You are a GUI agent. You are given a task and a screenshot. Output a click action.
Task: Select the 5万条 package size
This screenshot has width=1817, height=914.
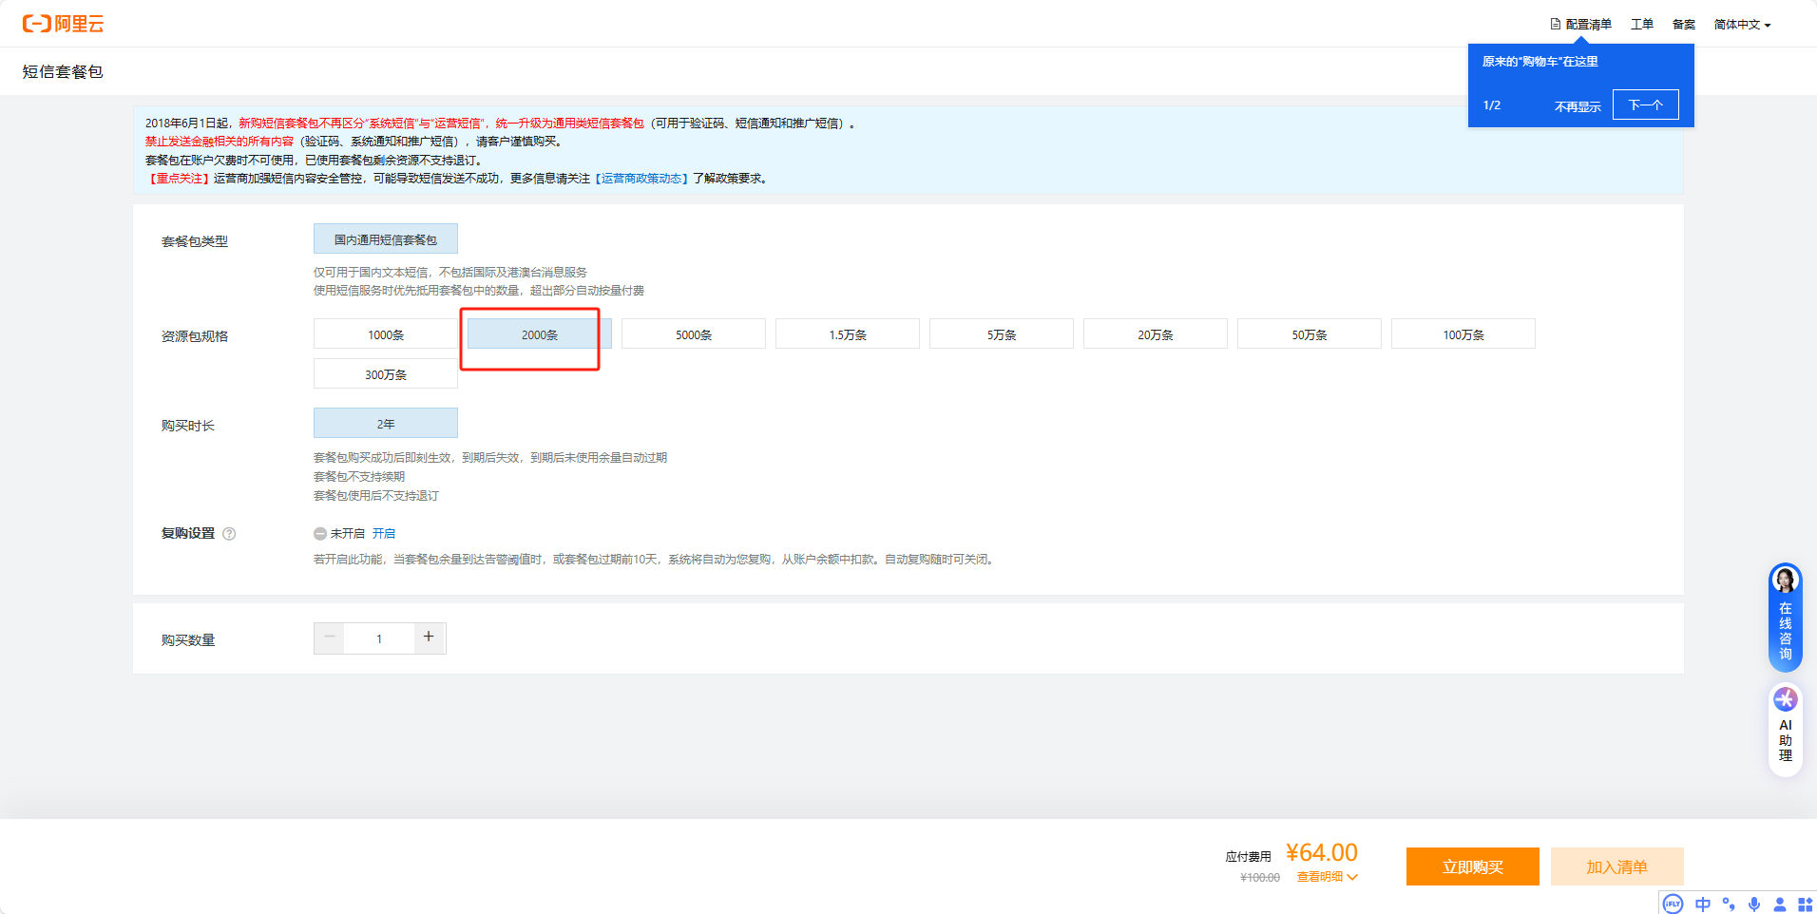1002,334
